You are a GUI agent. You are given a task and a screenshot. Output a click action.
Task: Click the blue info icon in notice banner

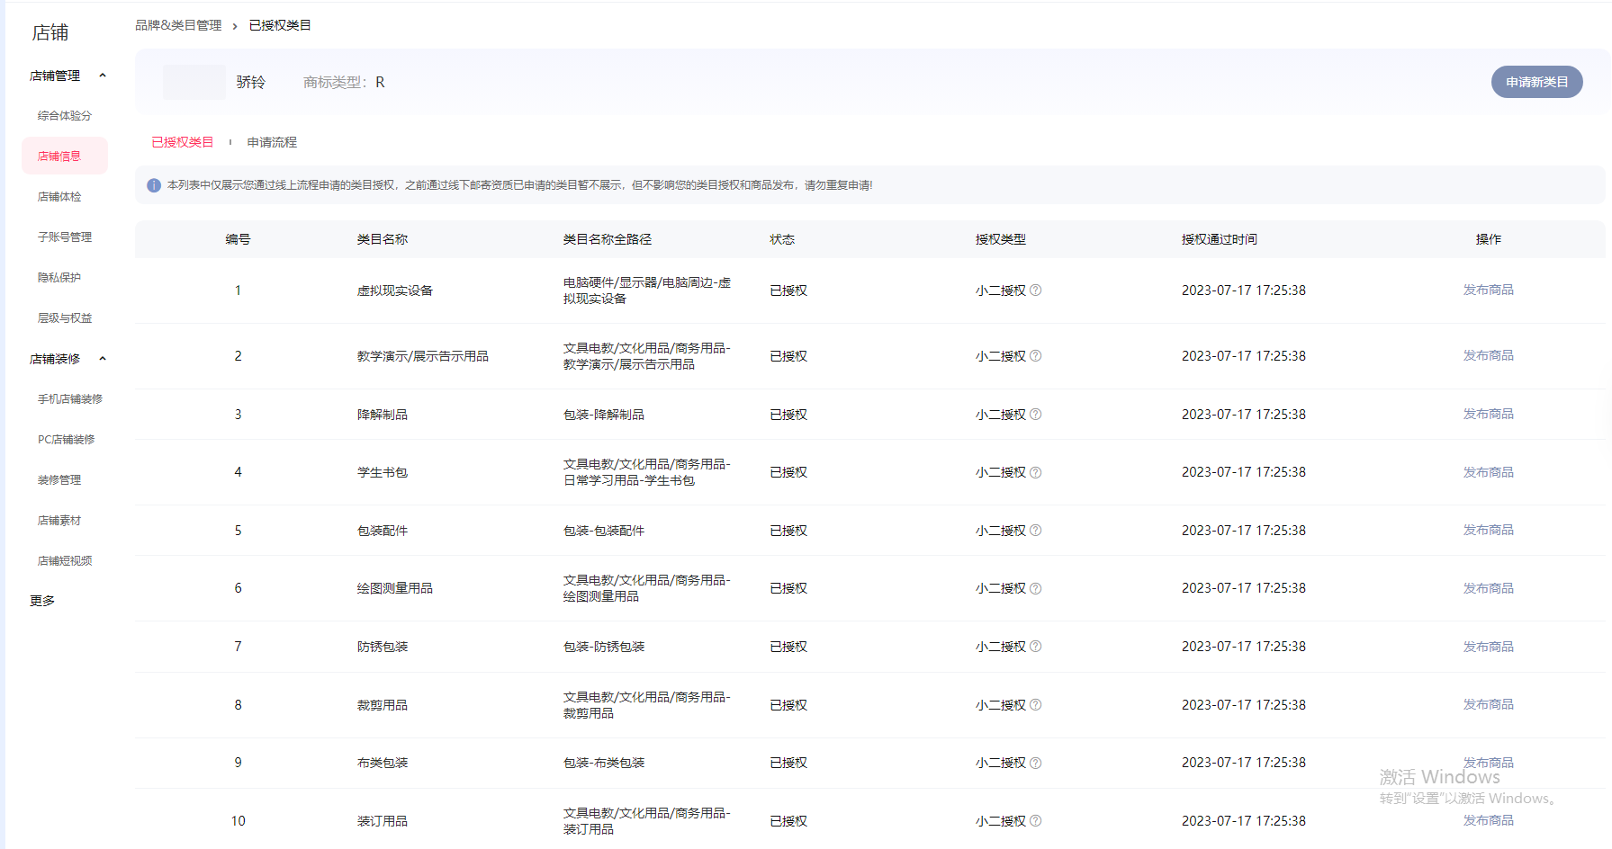click(154, 185)
